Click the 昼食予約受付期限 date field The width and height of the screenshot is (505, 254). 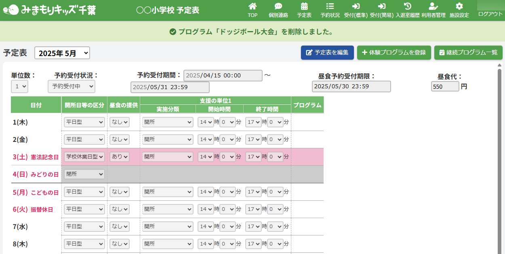[351, 87]
